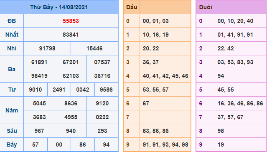Select the lone 94 in Đuôi row 4
This screenshot has height=152, width=267.
(221, 76)
